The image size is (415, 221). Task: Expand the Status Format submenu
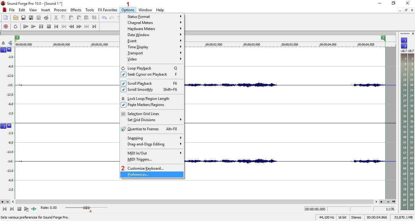click(x=152, y=17)
